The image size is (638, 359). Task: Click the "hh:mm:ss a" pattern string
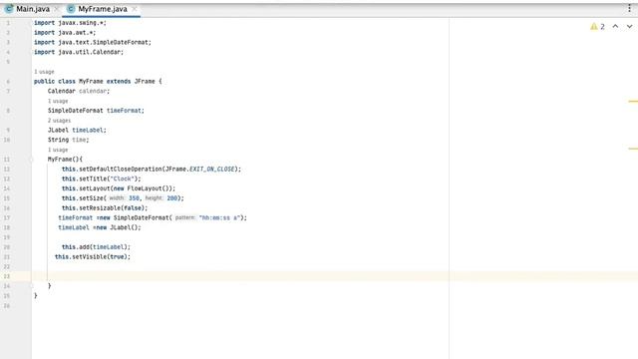219,217
